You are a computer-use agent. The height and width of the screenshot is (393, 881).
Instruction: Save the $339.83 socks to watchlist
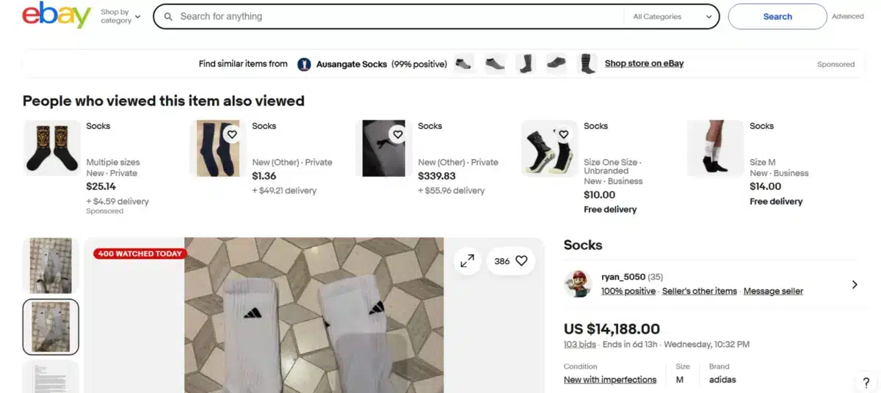pyautogui.click(x=398, y=134)
